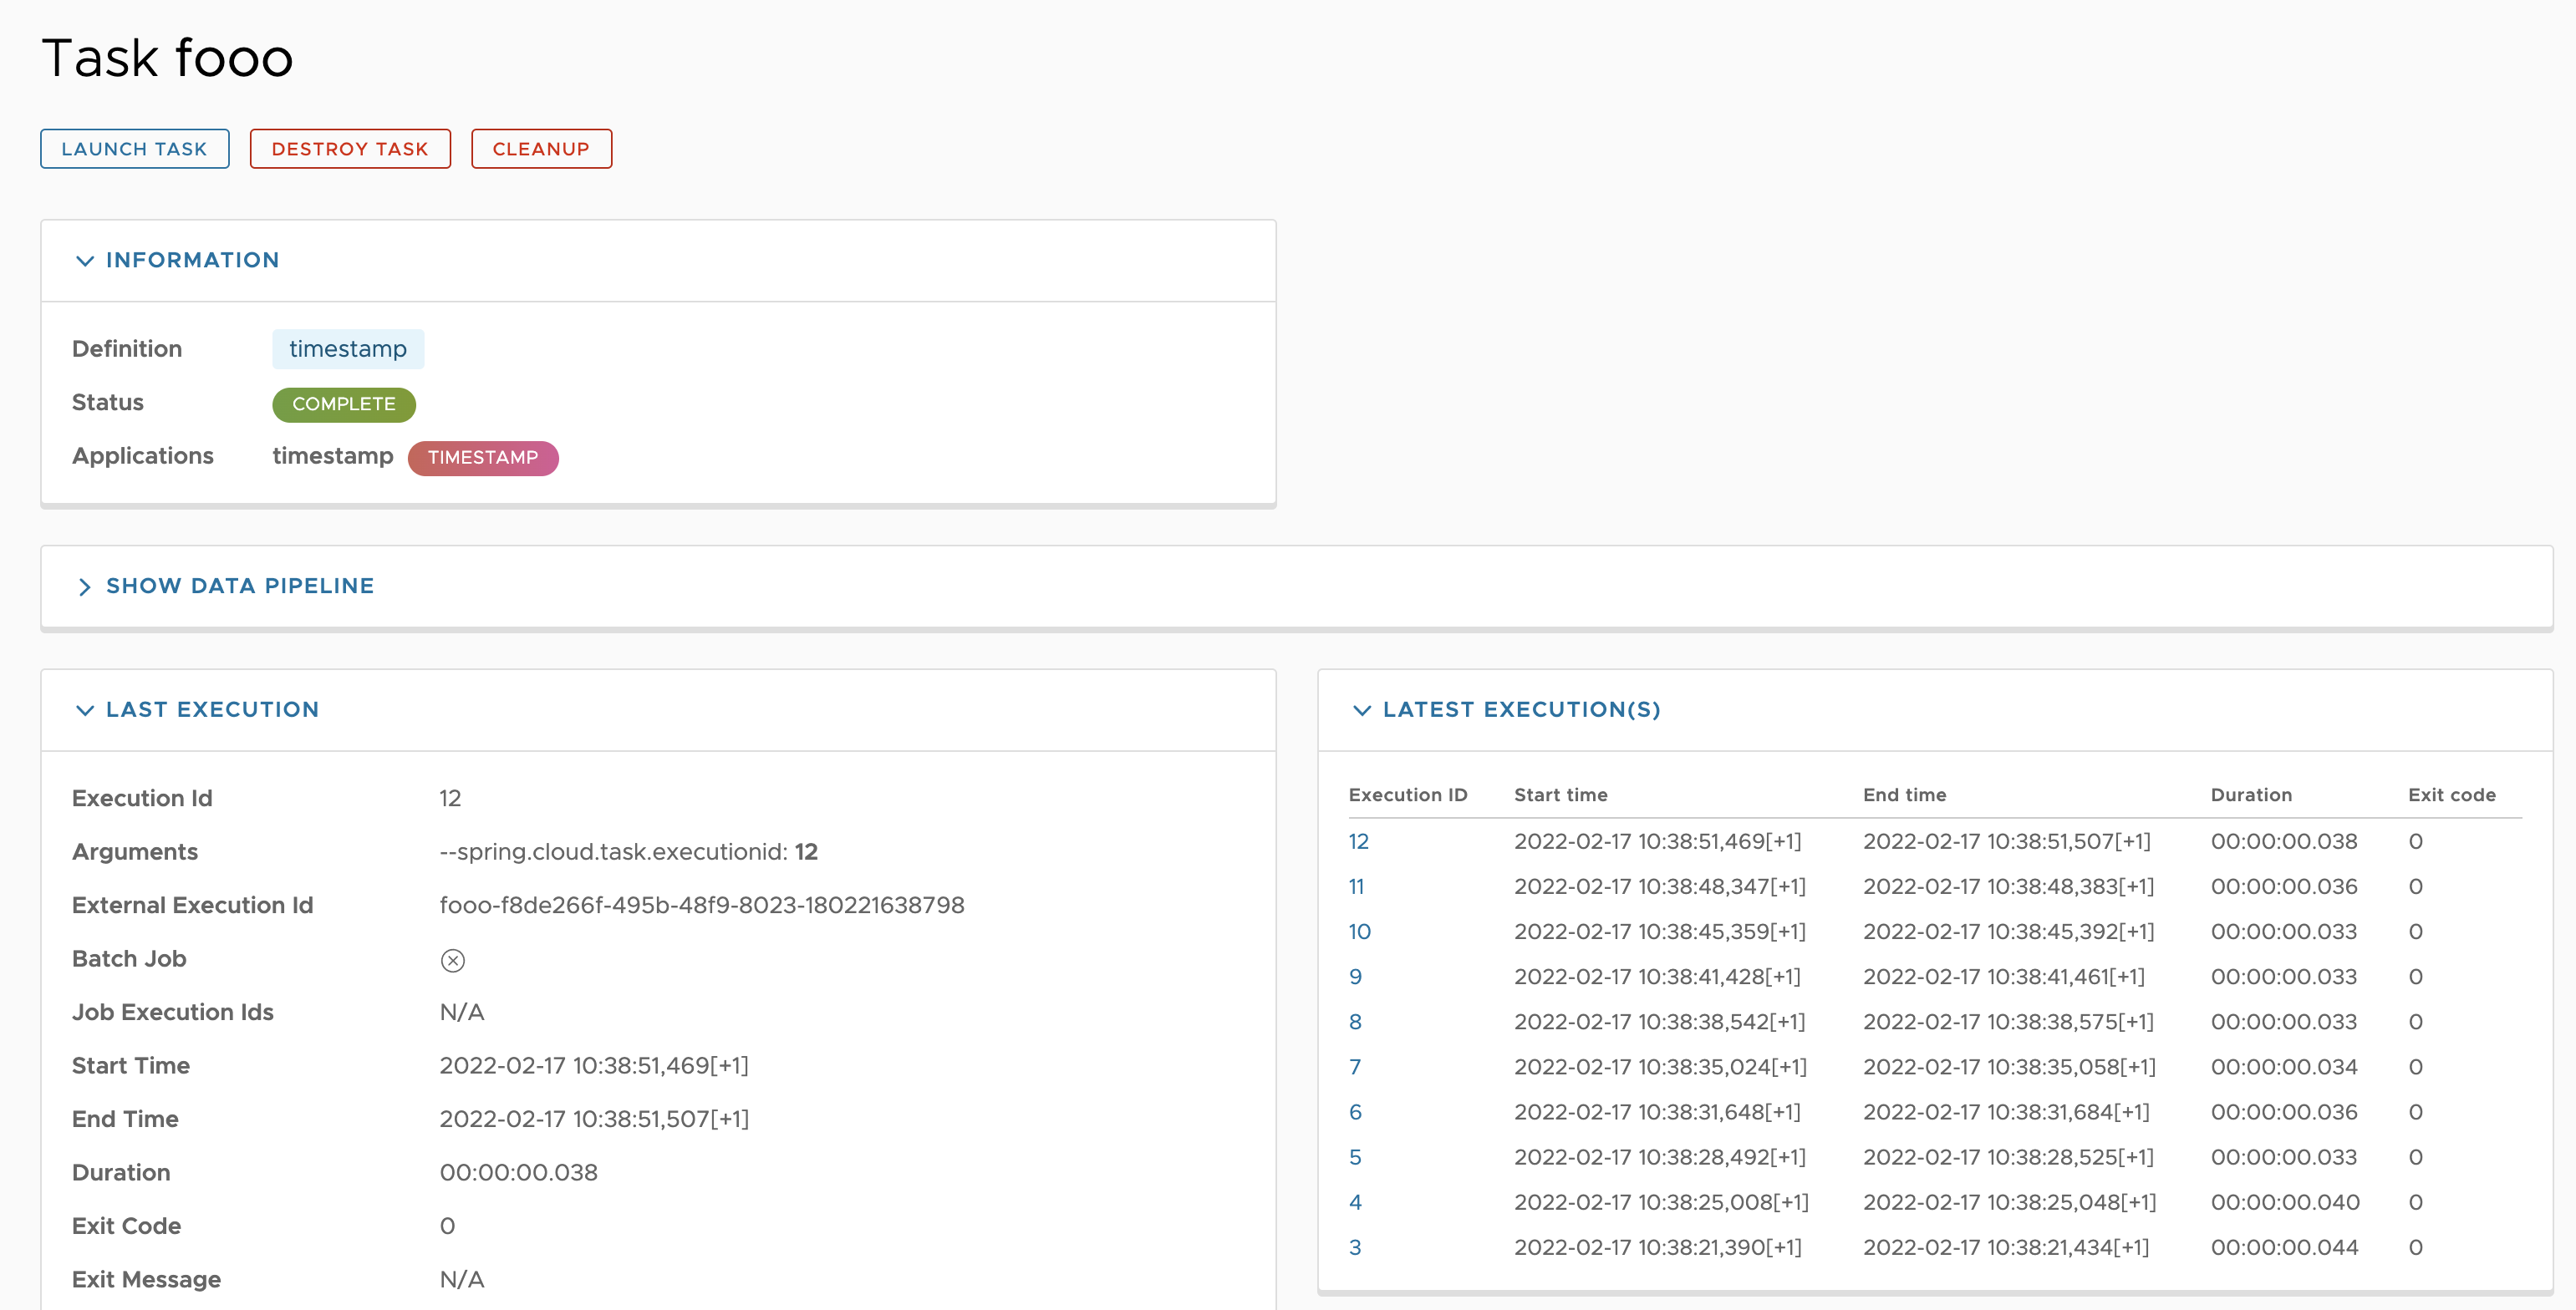Click the Duration column header
The image size is (2576, 1310).
pos(2250,795)
